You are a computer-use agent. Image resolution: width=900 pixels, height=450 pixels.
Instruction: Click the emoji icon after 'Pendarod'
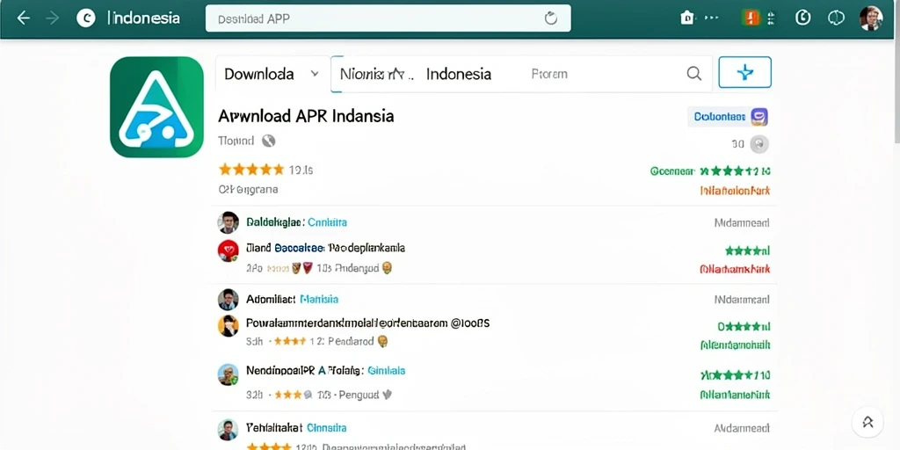click(383, 342)
